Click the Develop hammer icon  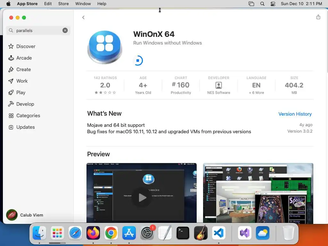[x=11, y=104]
